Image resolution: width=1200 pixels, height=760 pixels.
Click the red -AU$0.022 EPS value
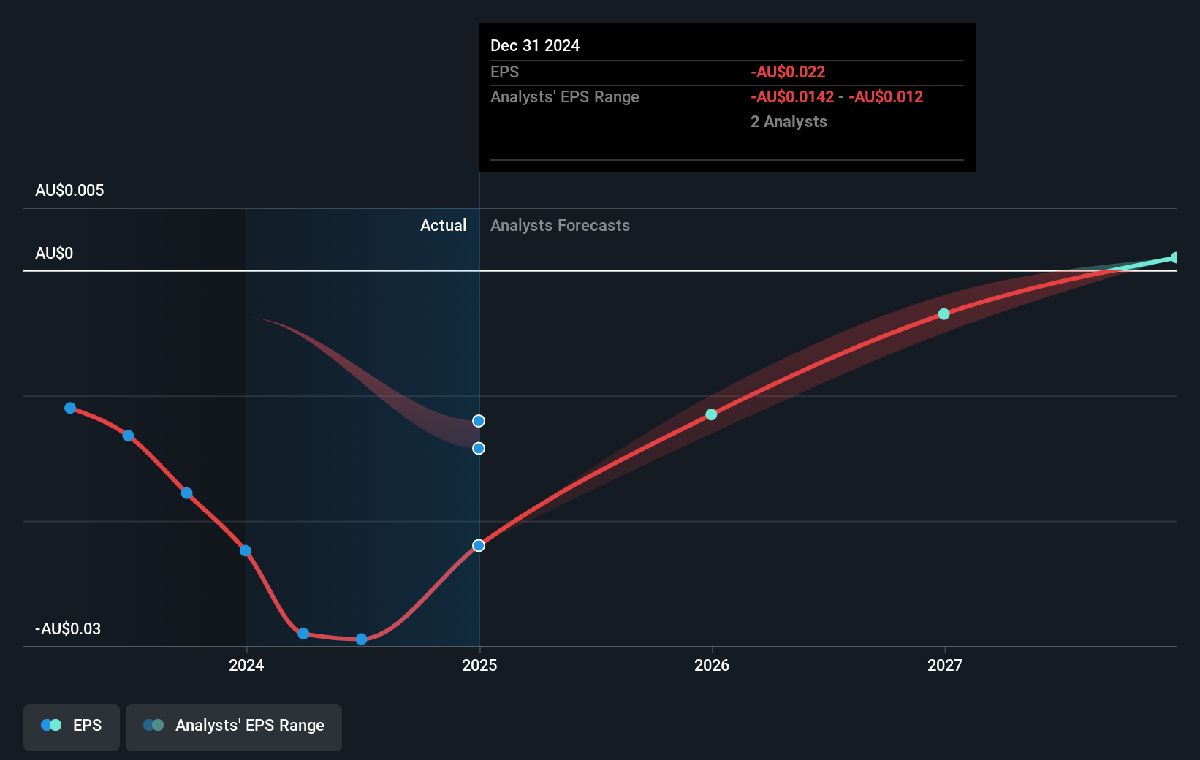[787, 72]
